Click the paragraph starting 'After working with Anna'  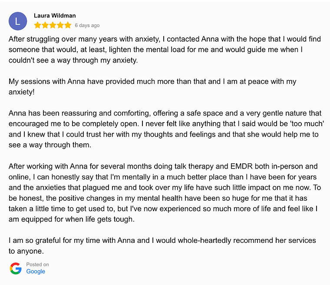165,193
